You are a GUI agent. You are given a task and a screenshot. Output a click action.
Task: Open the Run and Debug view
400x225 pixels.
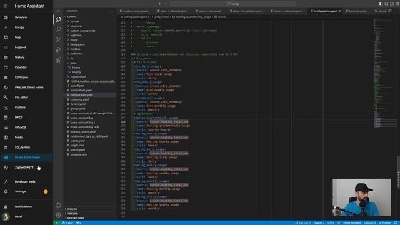tap(58, 49)
